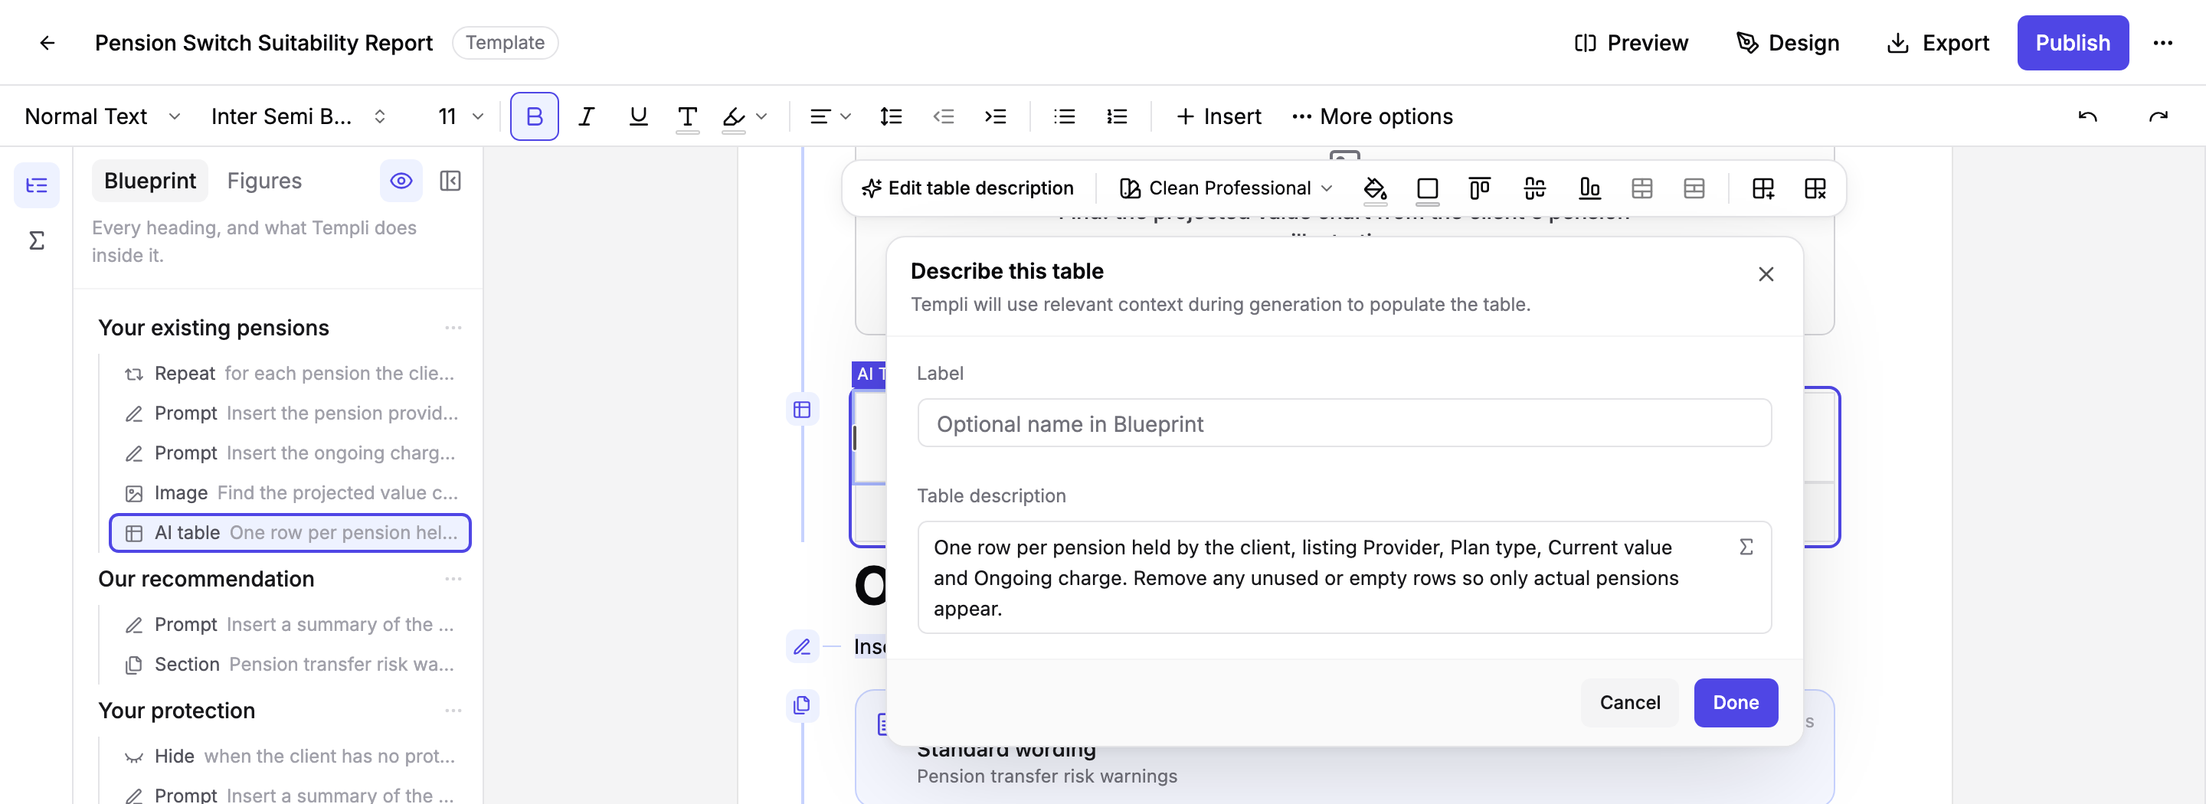Screen dimensions: 2206x804
Task: Expand text alignment options
Action: click(x=830, y=116)
